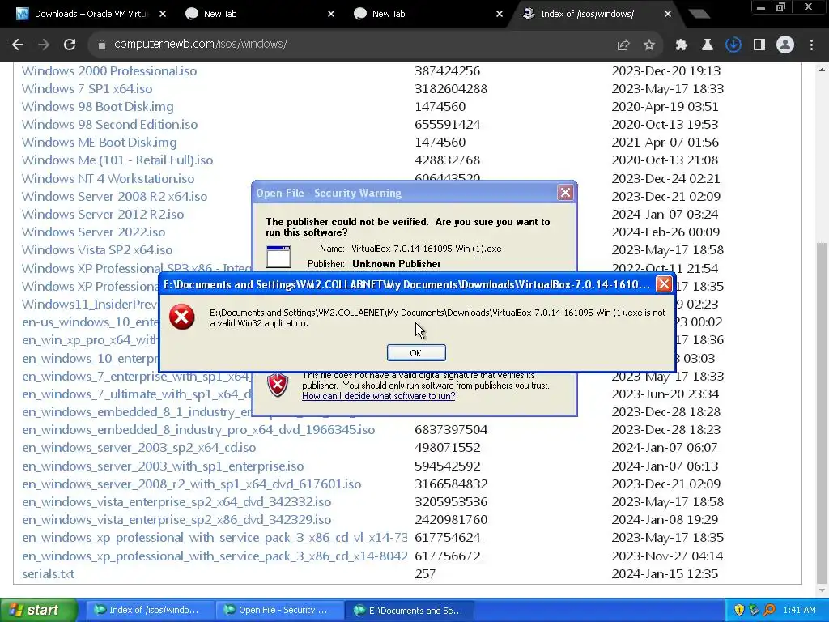Open Windows Server 2012 R2.iso link
The width and height of the screenshot is (829, 622).
click(103, 214)
